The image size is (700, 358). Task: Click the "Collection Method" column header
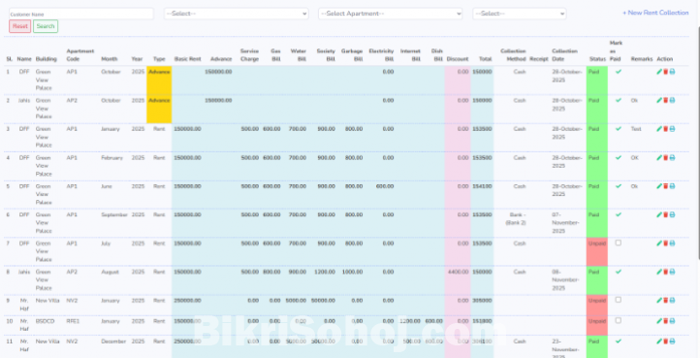click(x=513, y=55)
